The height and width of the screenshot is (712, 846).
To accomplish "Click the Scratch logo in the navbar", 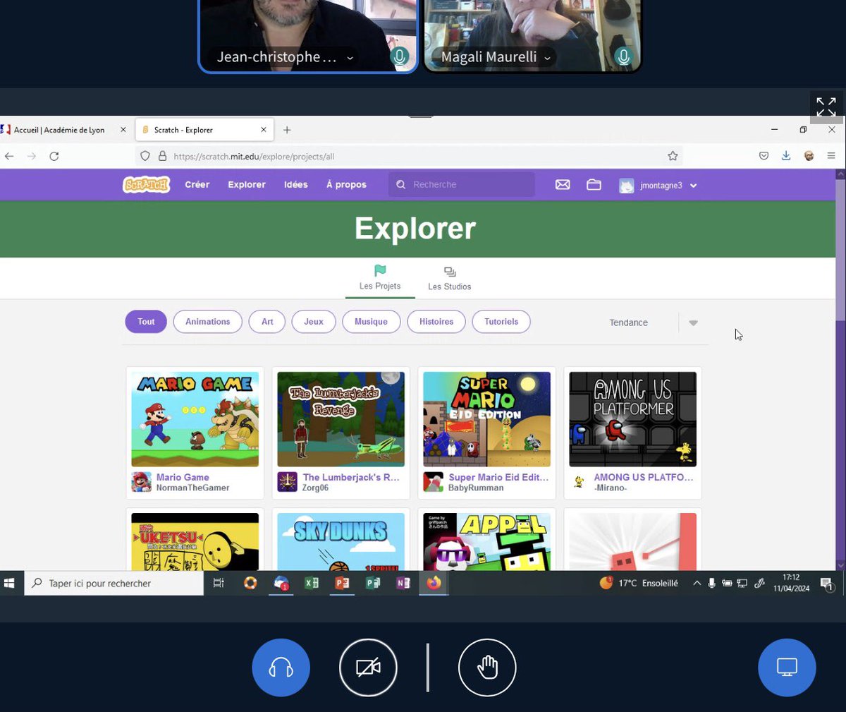I will [x=146, y=185].
